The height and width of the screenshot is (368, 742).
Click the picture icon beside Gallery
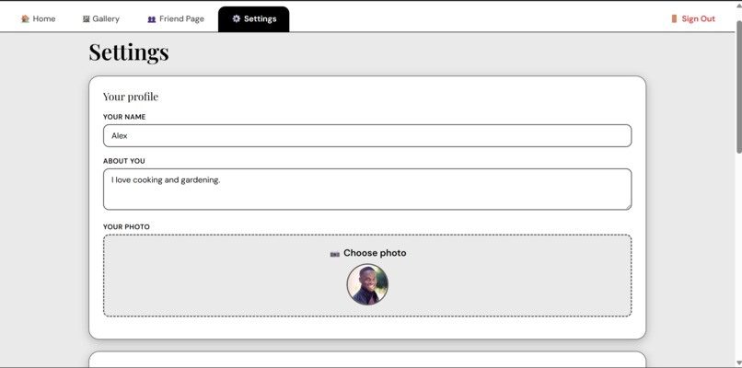click(87, 19)
